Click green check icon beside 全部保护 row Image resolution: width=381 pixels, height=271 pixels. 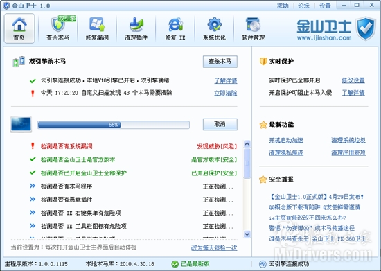[33, 173]
